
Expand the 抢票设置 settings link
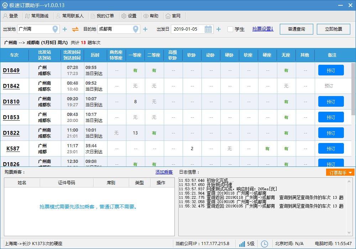point(263,29)
